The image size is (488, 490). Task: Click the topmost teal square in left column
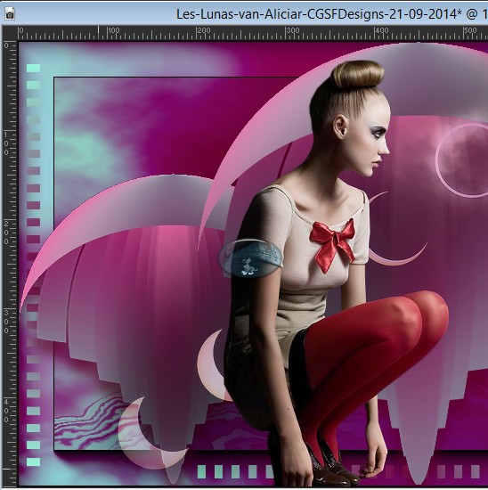point(34,68)
